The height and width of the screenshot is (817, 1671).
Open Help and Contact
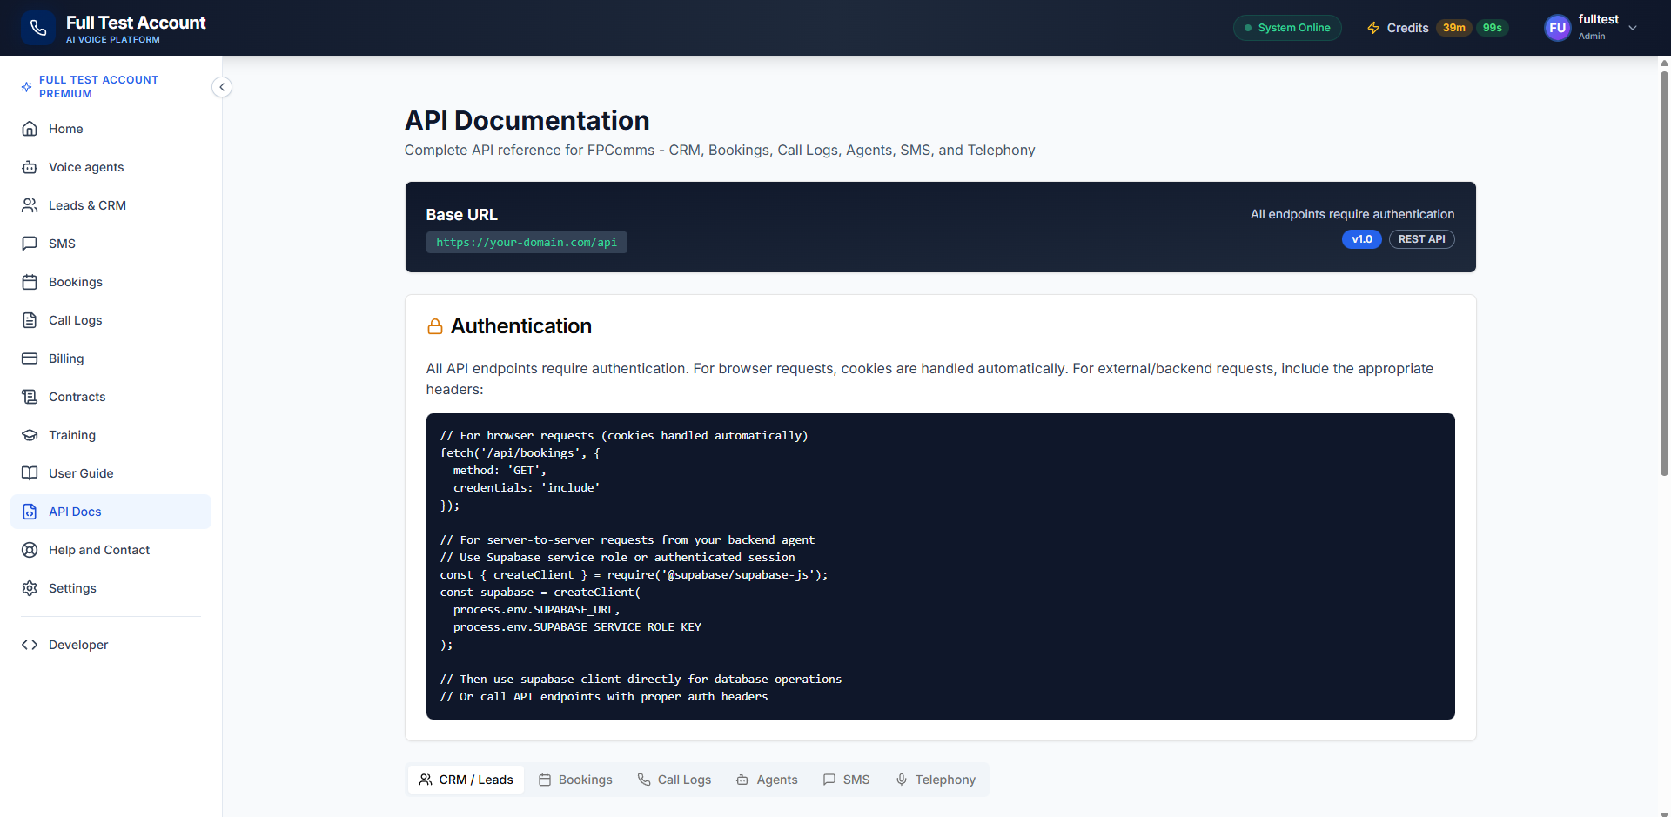pyautogui.click(x=99, y=550)
